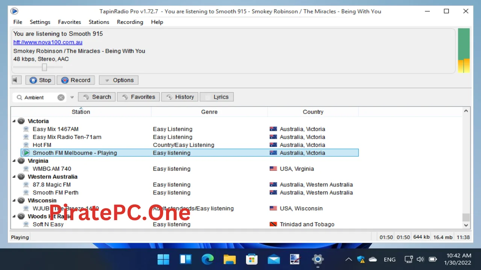Image resolution: width=481 pixels, height=270 pixels.
Task: Click the station icon beside Smooth FM Perth
Action: (x=26, y=192)
